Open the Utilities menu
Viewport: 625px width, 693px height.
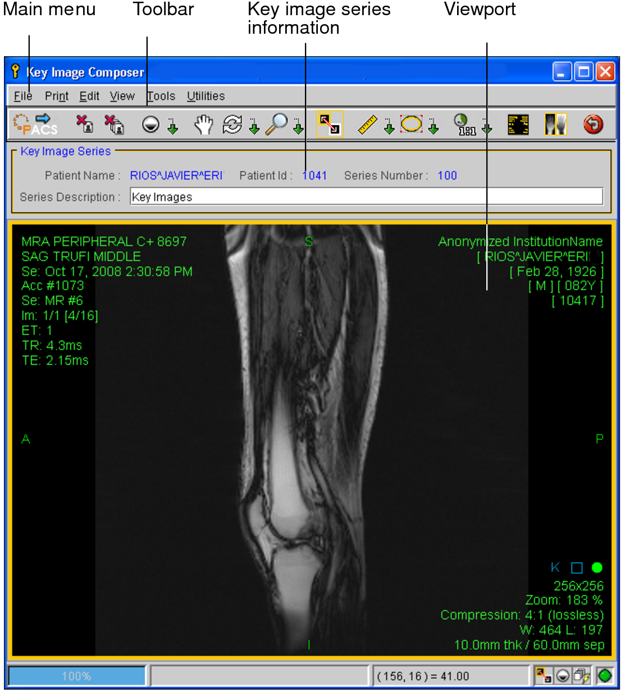pos(206,96)
